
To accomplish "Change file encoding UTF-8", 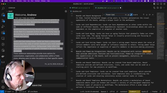I will (x=112, y=91).
